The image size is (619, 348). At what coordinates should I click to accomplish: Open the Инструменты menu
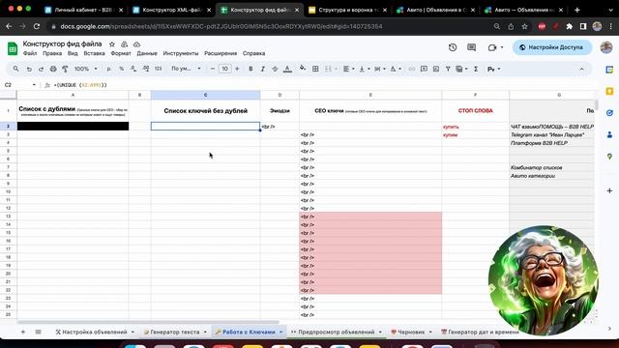click(x=181, y=53)
